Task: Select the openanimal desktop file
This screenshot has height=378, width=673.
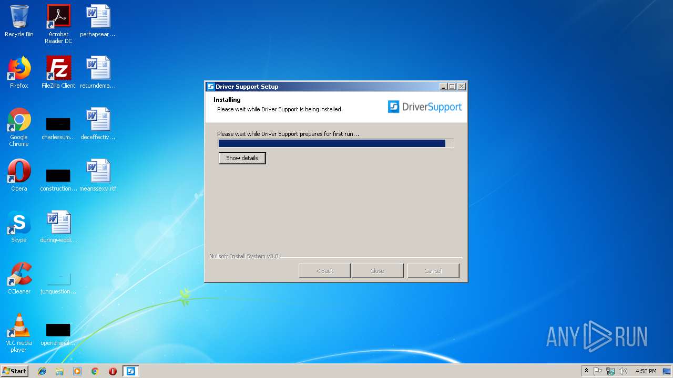Action: [58, 333]
